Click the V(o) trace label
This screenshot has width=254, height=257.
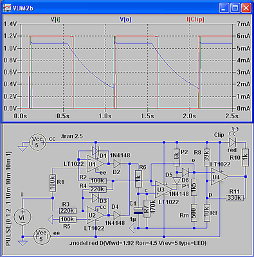tap(125, 19)
